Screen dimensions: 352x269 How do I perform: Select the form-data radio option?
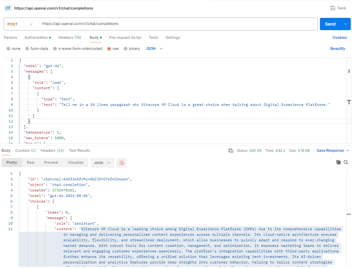[27, 49]
